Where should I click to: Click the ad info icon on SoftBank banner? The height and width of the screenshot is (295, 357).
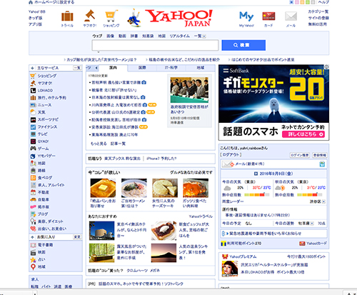pyautogui.click(x=327, y=67)
